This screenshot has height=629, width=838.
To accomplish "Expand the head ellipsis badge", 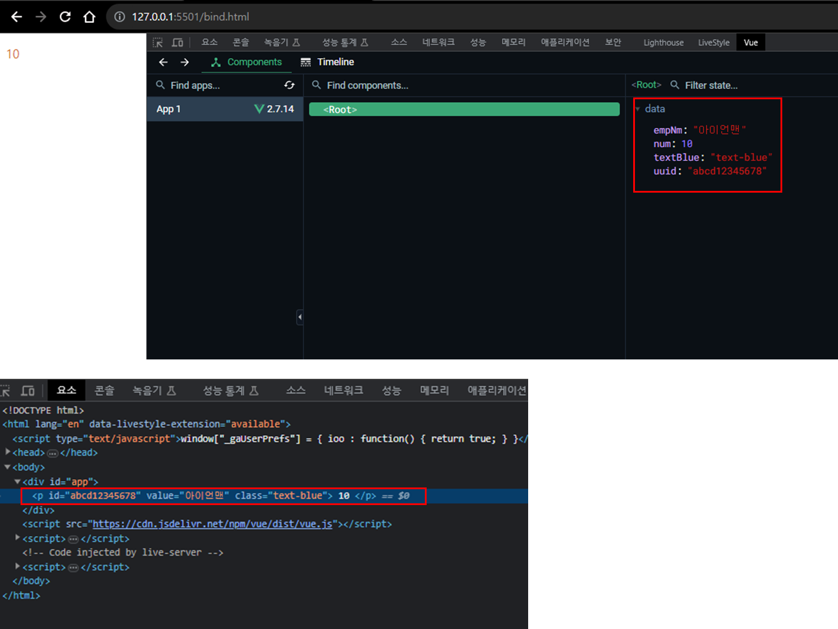I will tap(52, 453).
